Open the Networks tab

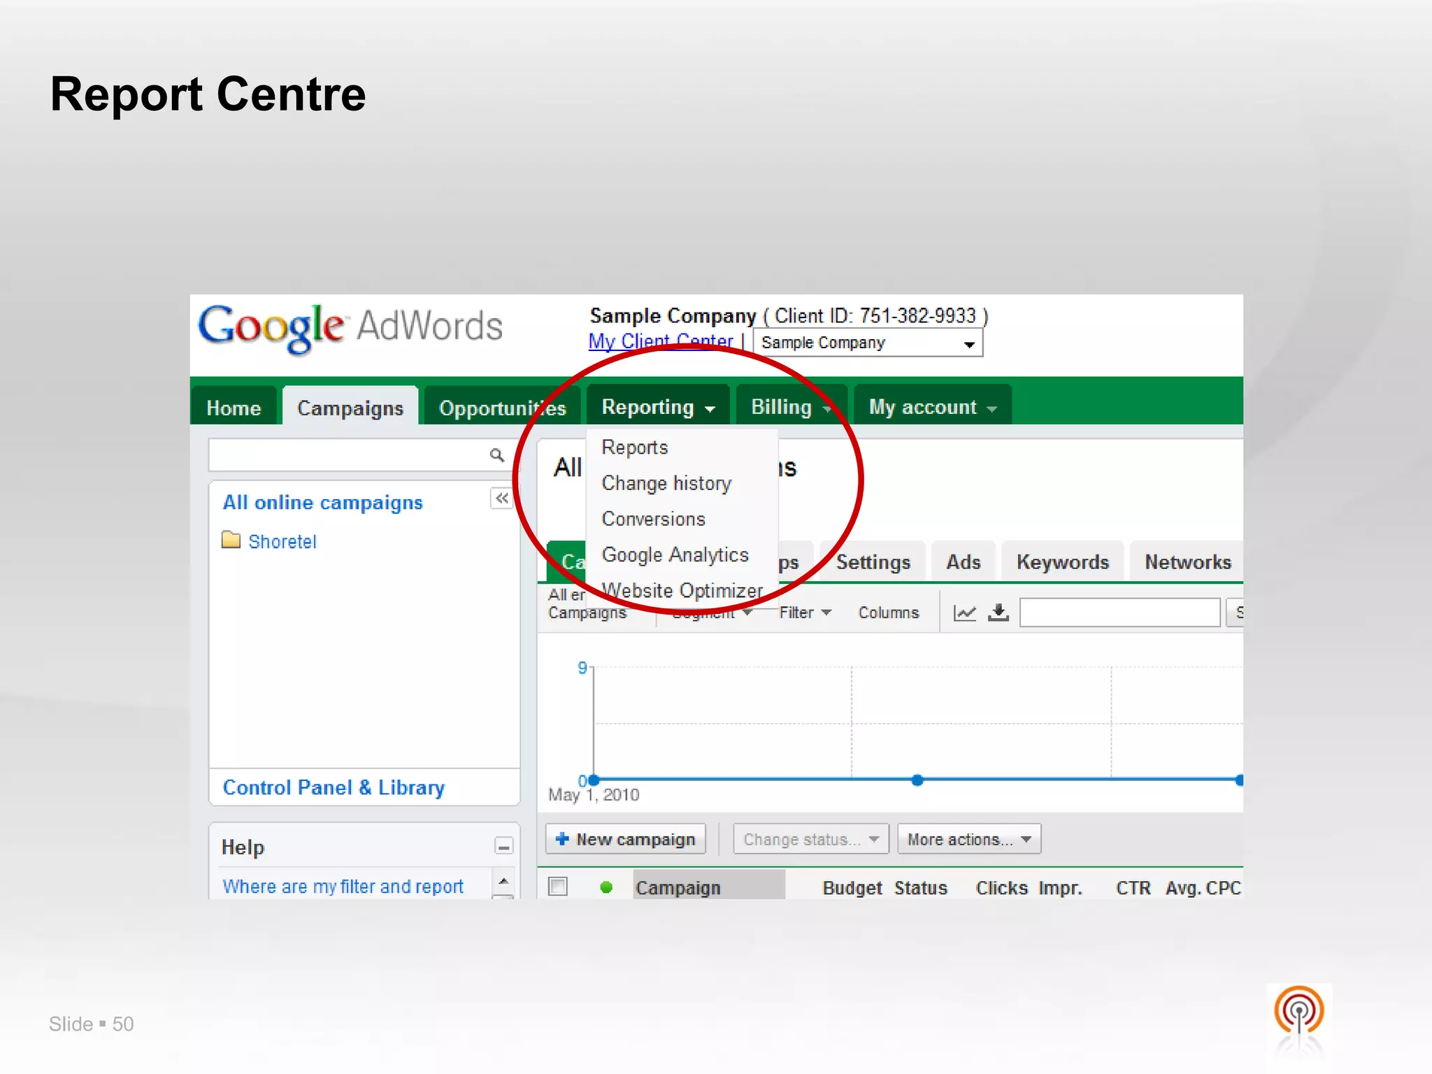tap(1187, 561)
